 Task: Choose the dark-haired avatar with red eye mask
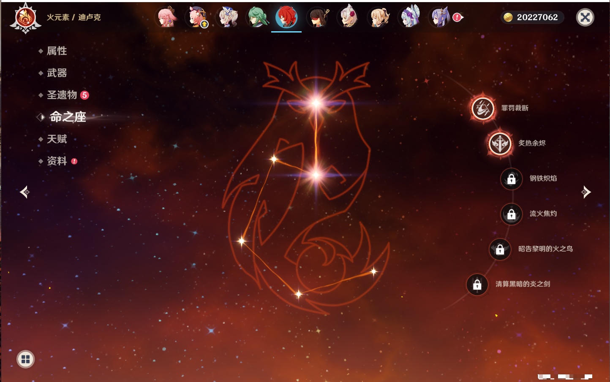click(x=319, y=17)
